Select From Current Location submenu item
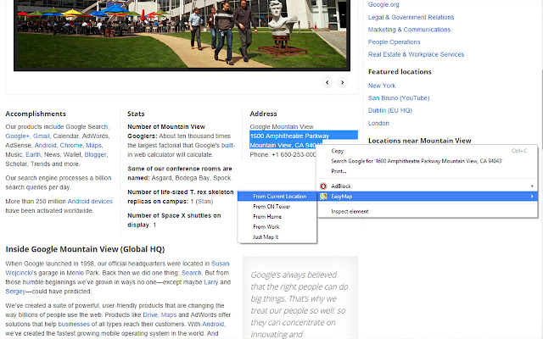 click(x=277, y=196)
